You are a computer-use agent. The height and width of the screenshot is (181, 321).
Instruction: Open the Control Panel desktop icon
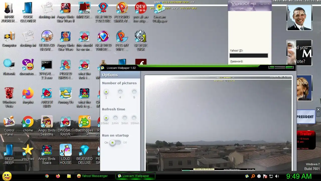tap(9, 126)
